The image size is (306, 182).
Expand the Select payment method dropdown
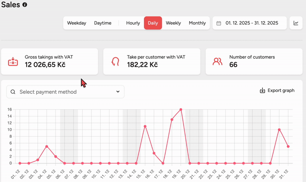[65, 92]
